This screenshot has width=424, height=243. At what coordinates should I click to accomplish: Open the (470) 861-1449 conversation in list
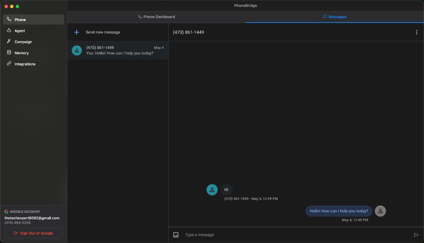coord(118,50)
